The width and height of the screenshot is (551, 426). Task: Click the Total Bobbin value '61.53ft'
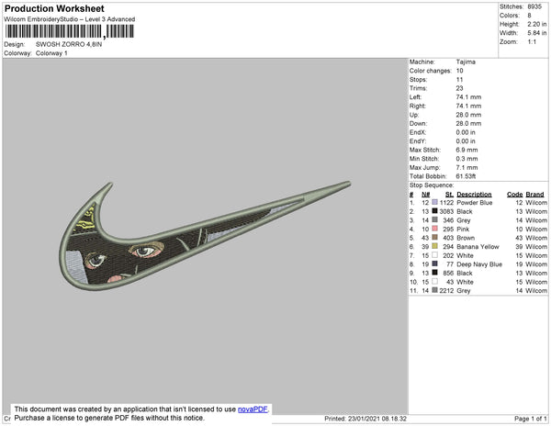466,176
